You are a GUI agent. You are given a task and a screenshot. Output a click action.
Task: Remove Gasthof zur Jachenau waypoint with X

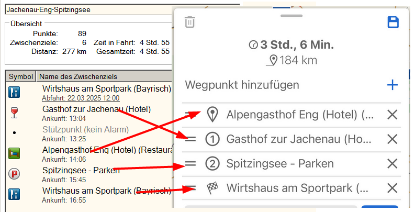392,139
